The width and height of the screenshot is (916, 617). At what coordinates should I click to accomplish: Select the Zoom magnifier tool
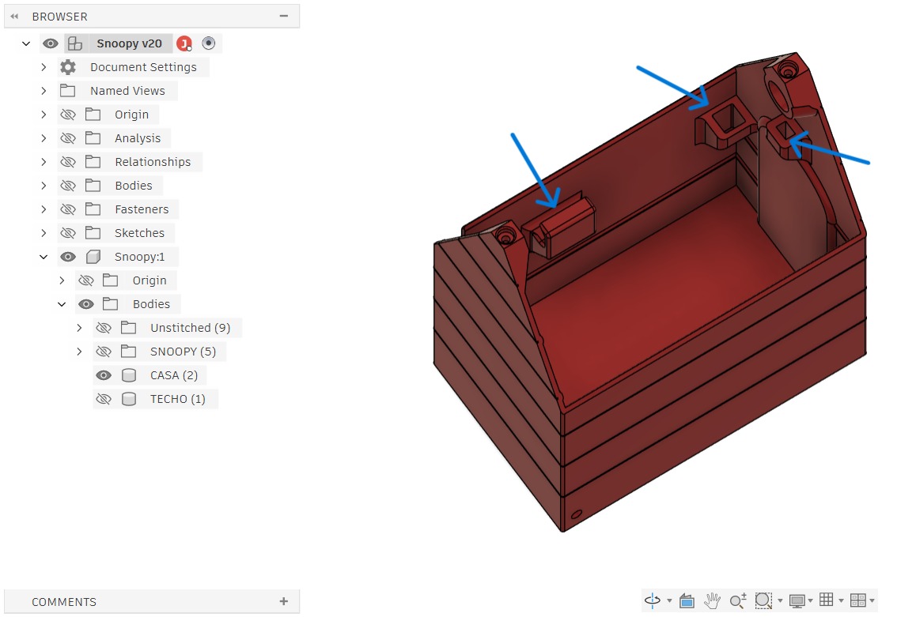click(738, 600)
